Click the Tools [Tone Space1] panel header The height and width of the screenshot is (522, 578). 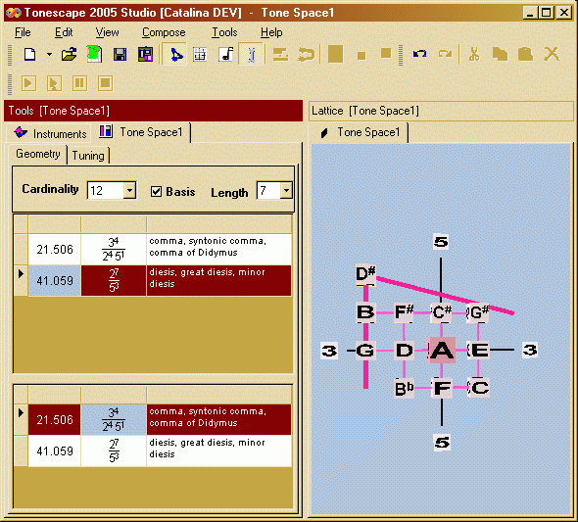pos(154,111)
